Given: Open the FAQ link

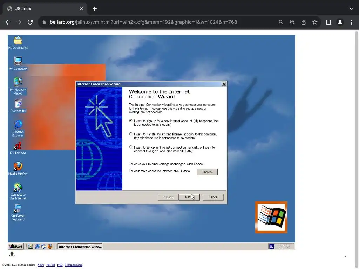Looking at the screenshot, I should tap(60, 265).
